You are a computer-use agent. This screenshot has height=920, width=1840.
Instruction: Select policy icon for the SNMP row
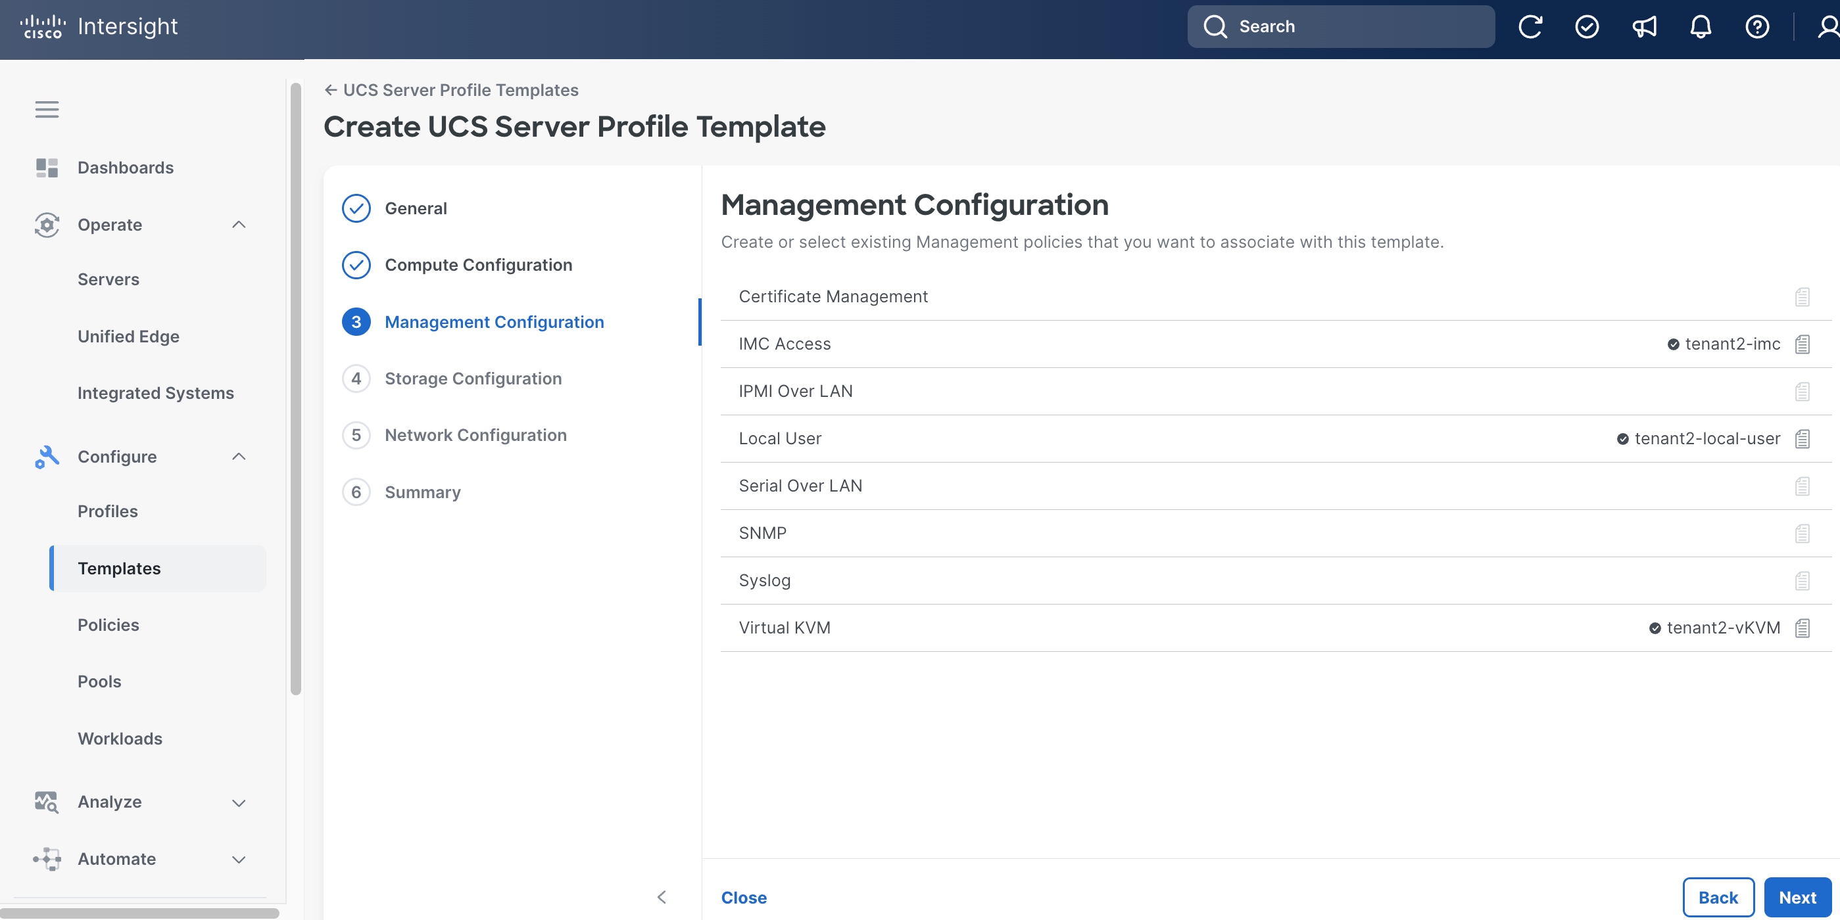pyautogui.click(x=1802, y=533)
